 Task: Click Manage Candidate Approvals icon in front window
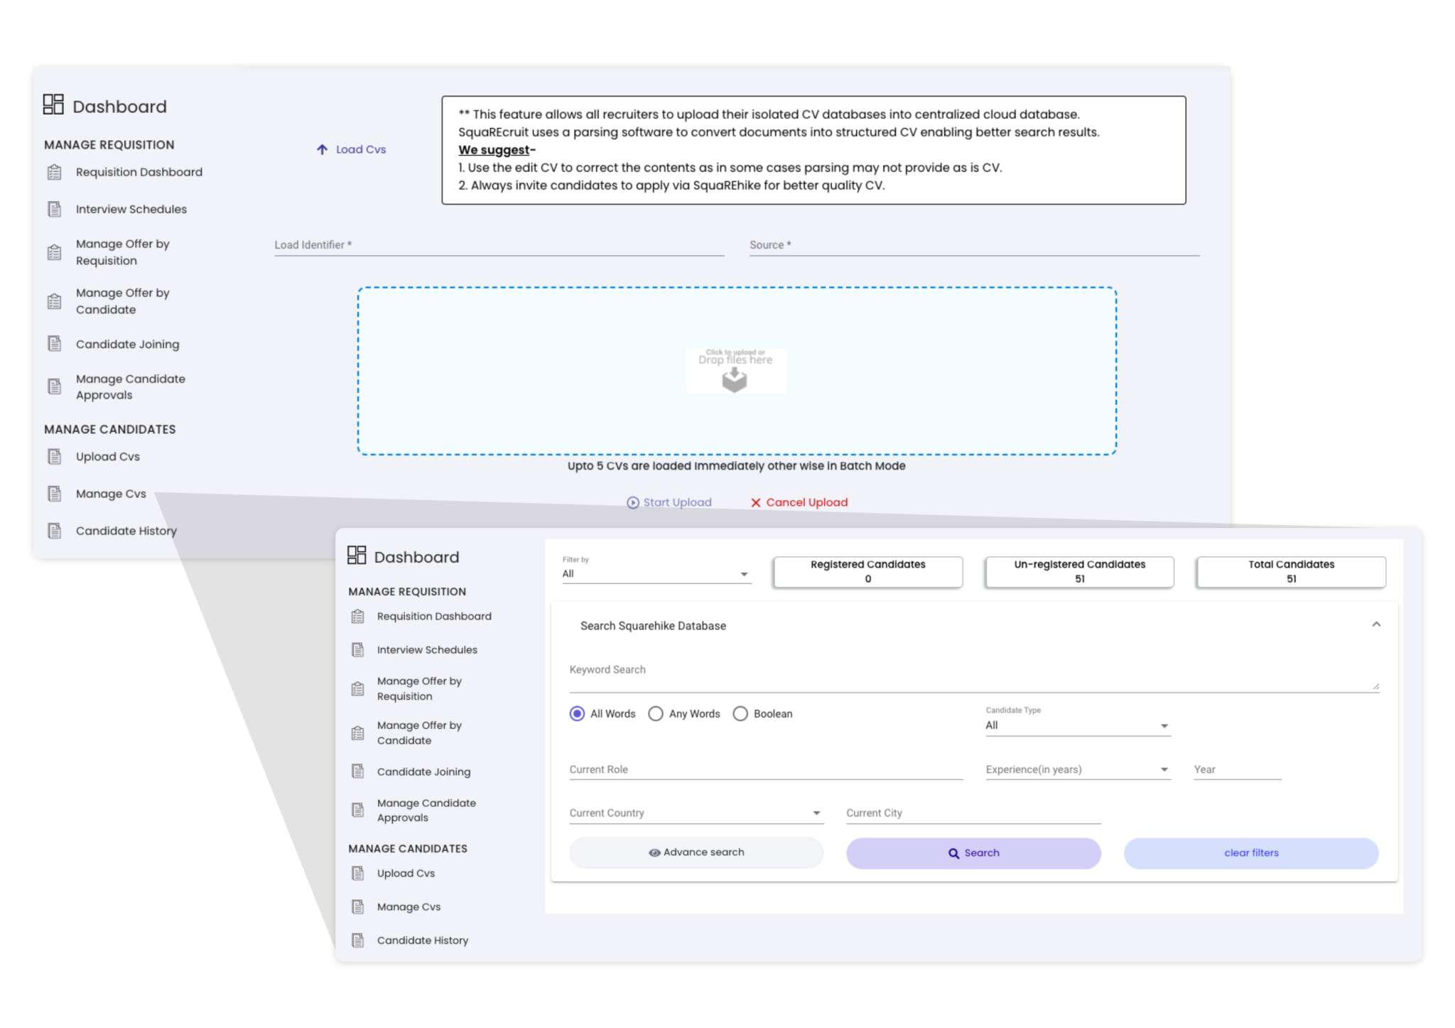(358, 810)
